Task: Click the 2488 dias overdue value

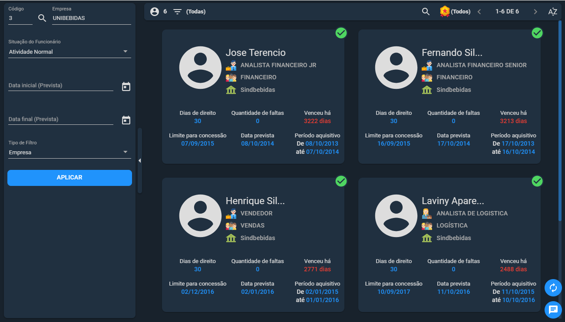Action: (513, 269)
